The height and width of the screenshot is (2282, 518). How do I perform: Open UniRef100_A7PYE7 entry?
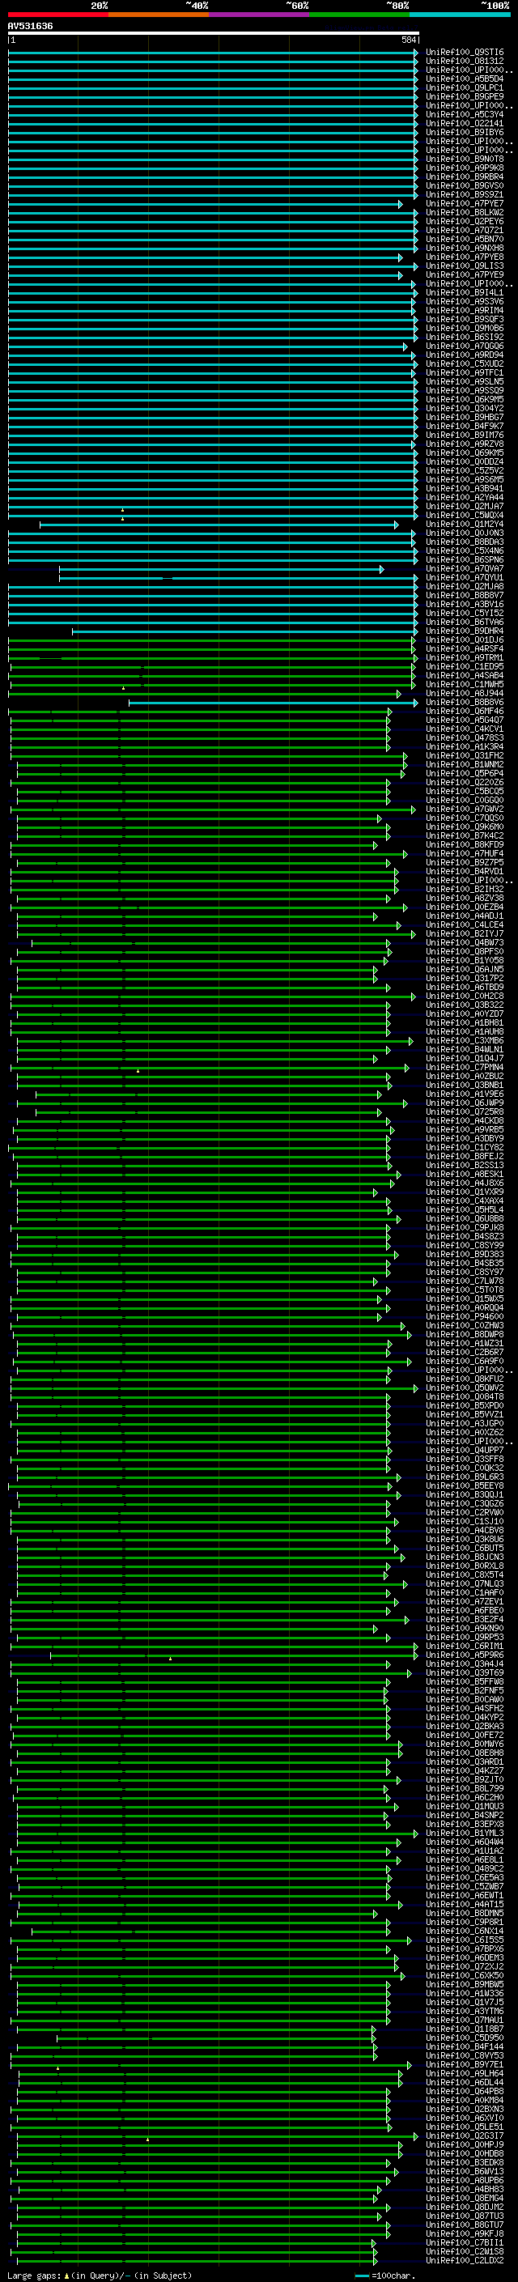465,204
